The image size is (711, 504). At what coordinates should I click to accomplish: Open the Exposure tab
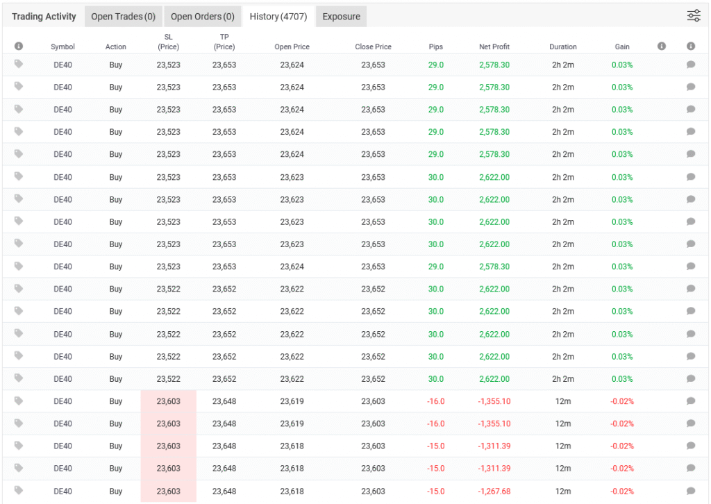tap(341, 17)
